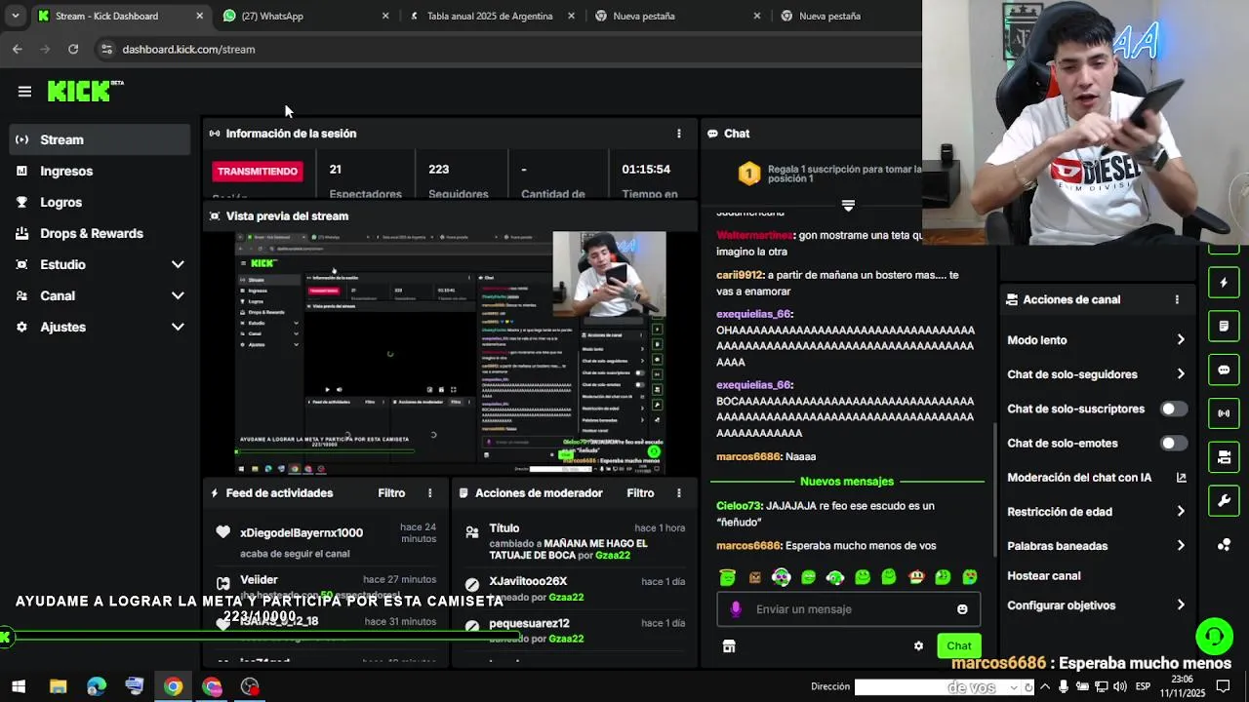This screenshot has width=1249, height=702.
Task: Click inside the Enviar un mensaje field
Action: tap(848, 609)
